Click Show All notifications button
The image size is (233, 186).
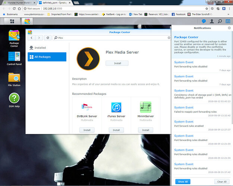[x=183, y=182]
